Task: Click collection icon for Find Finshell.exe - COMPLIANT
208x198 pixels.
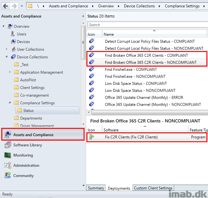Action: coord(92,69)
